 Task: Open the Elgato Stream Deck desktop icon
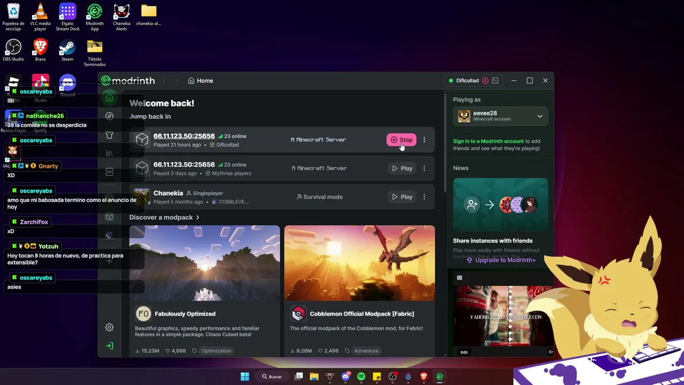coord(67,18)
